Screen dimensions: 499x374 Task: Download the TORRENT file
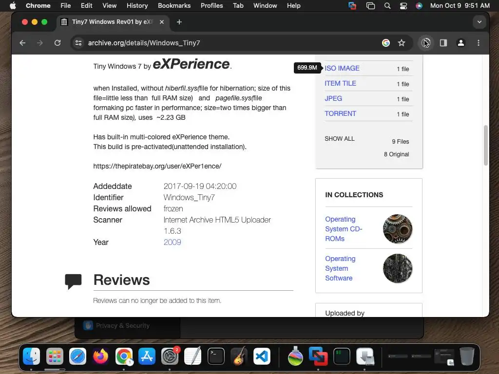click(340, 113)
